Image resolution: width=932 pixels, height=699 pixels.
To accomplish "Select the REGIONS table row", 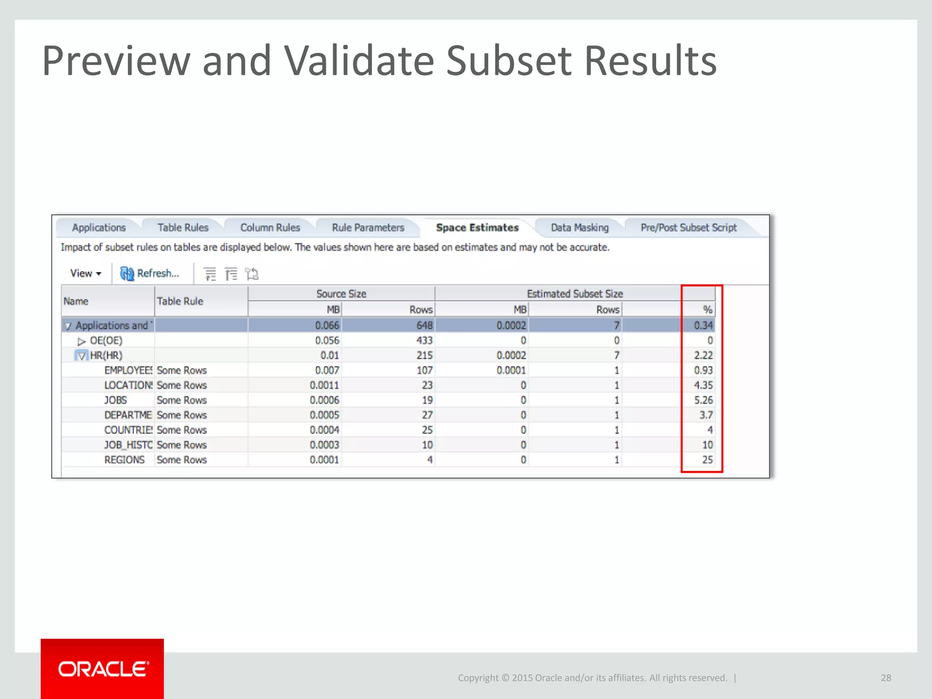I will [389, 460].
